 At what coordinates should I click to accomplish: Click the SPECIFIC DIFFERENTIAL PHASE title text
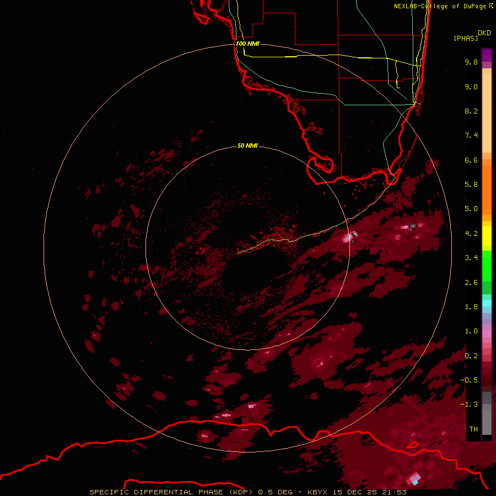156,492
